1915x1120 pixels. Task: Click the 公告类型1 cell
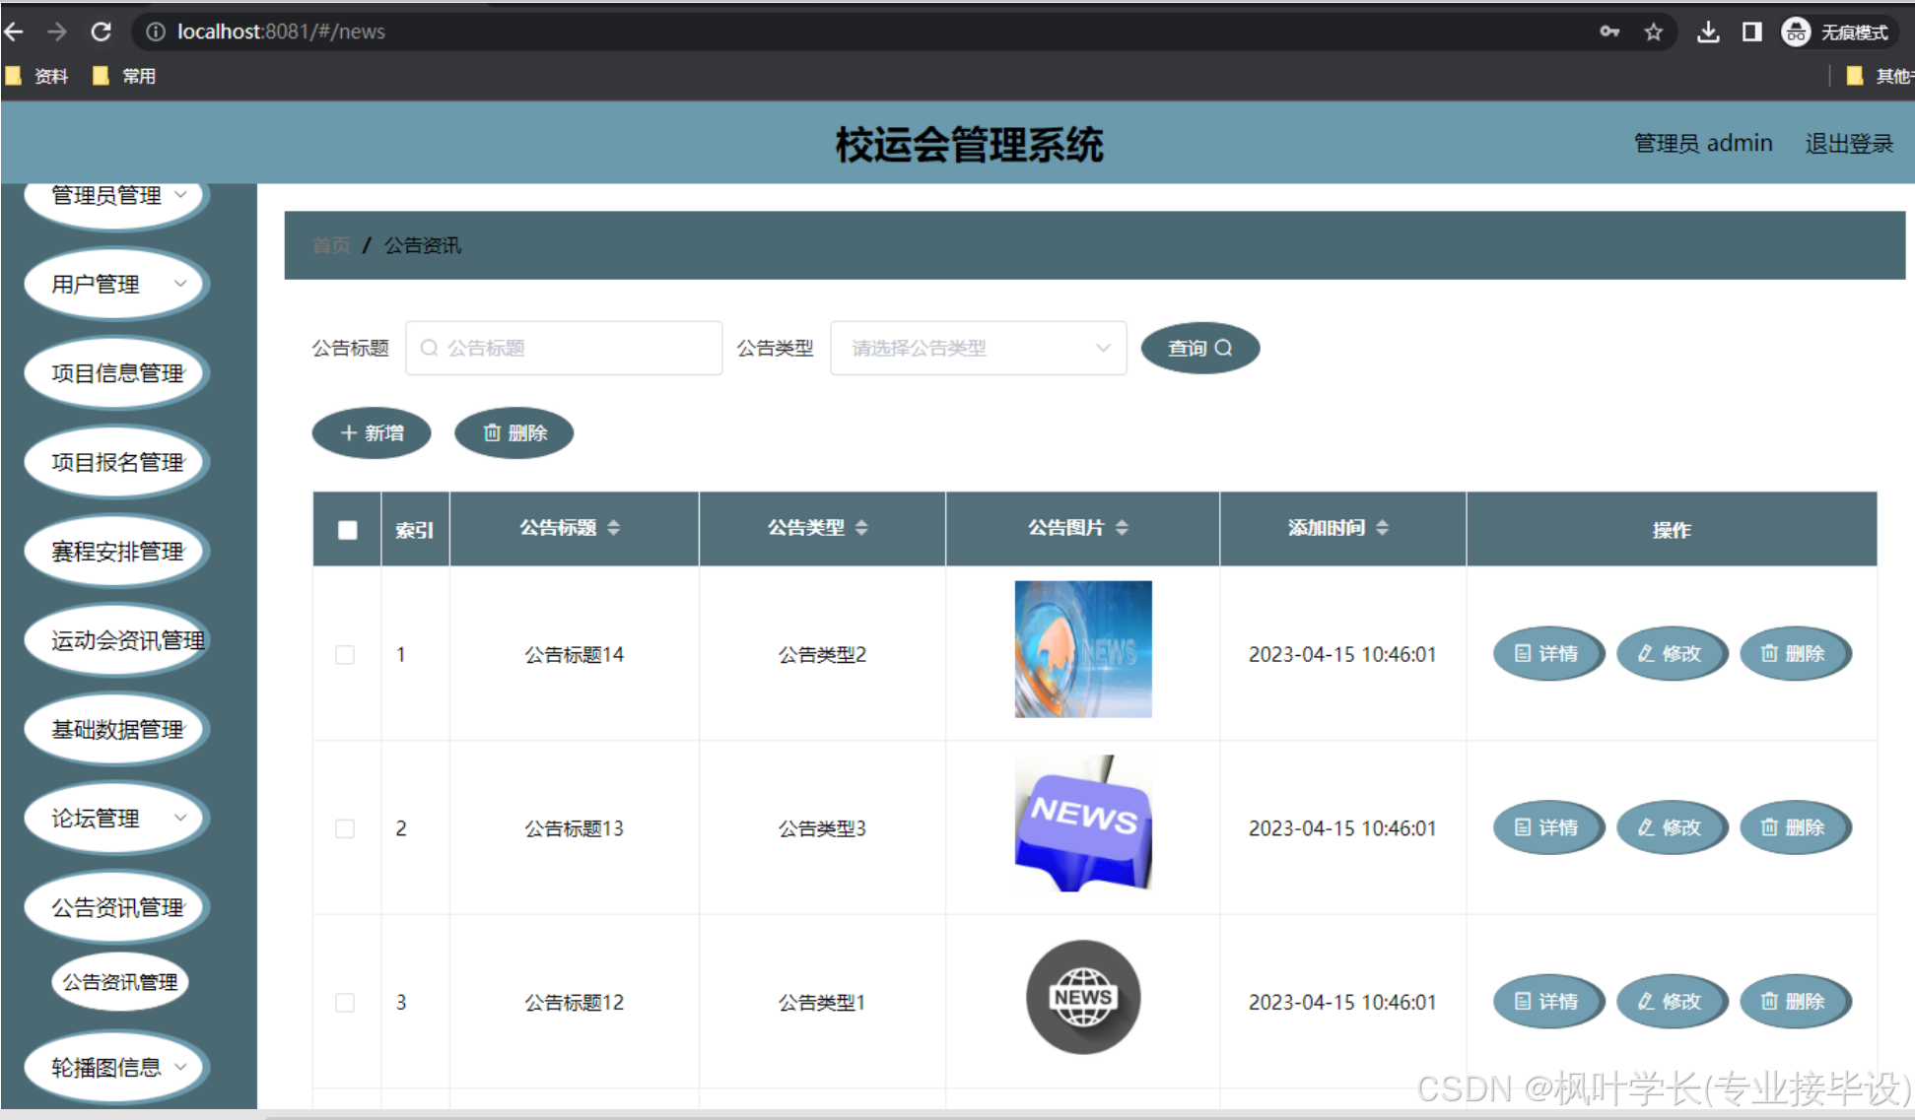point(822,1003)
